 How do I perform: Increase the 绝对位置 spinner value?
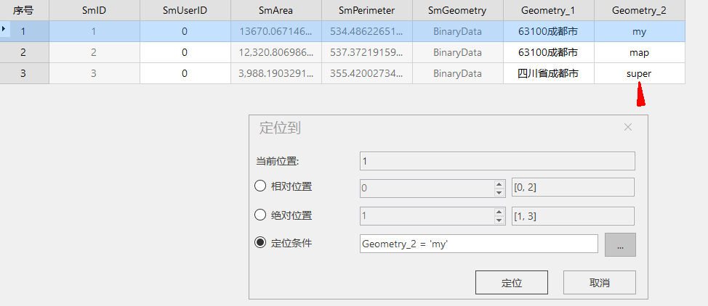tap(499, 212)
